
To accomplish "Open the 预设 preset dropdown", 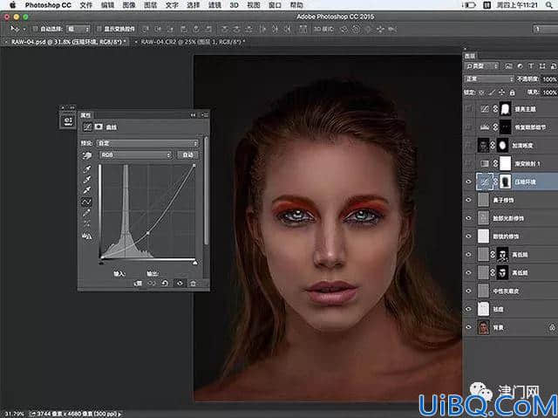I will pyautogui.click(x=147, y=143).
